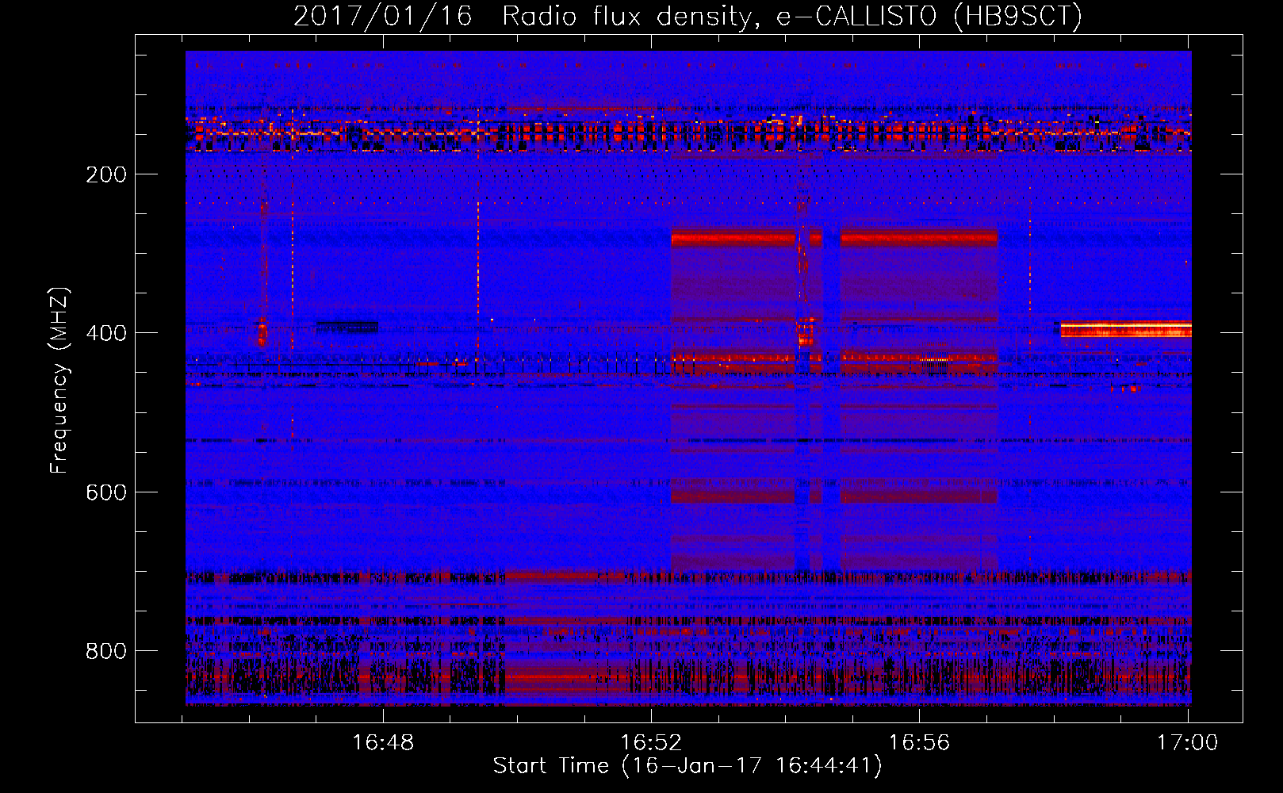This screenshot has width=1283, height=793.
Task: Click the 200 frequency tick label
Action: point(106,174)
